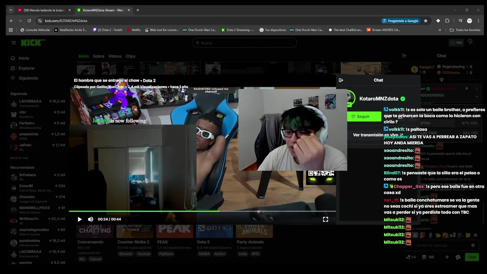Collapse the clip chat panel arrow icon
Image resolution: width=487 pixels, height=274 pixels.
pyautogui.click(x=341, y=80)
